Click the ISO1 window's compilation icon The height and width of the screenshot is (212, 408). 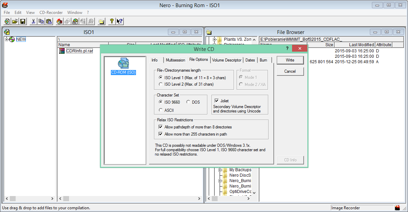[x=7, y=32]
